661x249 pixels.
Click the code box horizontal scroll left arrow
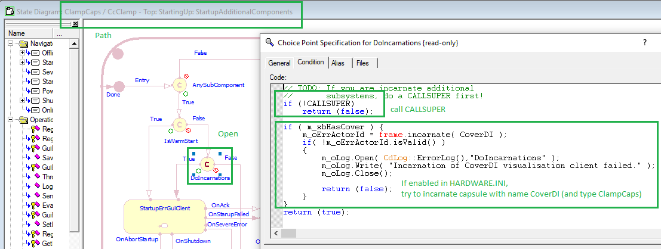click(276, 233)
